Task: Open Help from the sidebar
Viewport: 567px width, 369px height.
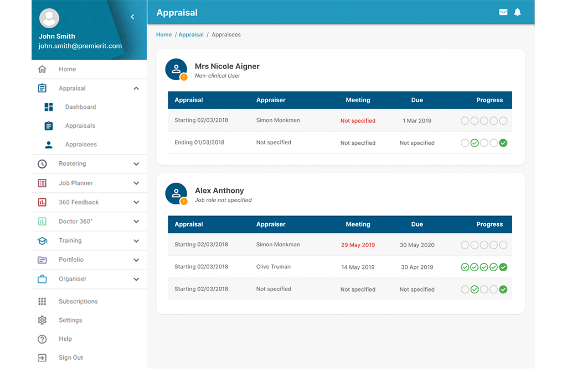Action: (65, 339)
